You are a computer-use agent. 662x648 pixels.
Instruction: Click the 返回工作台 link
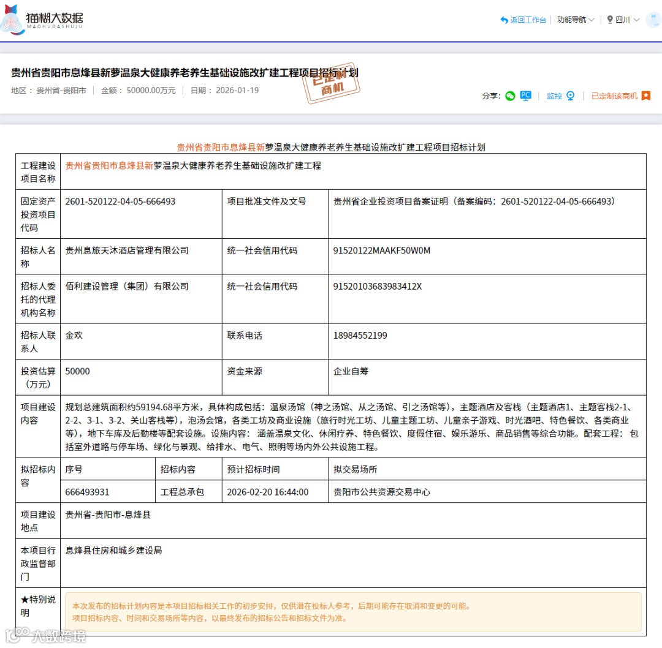click(528, 20)
